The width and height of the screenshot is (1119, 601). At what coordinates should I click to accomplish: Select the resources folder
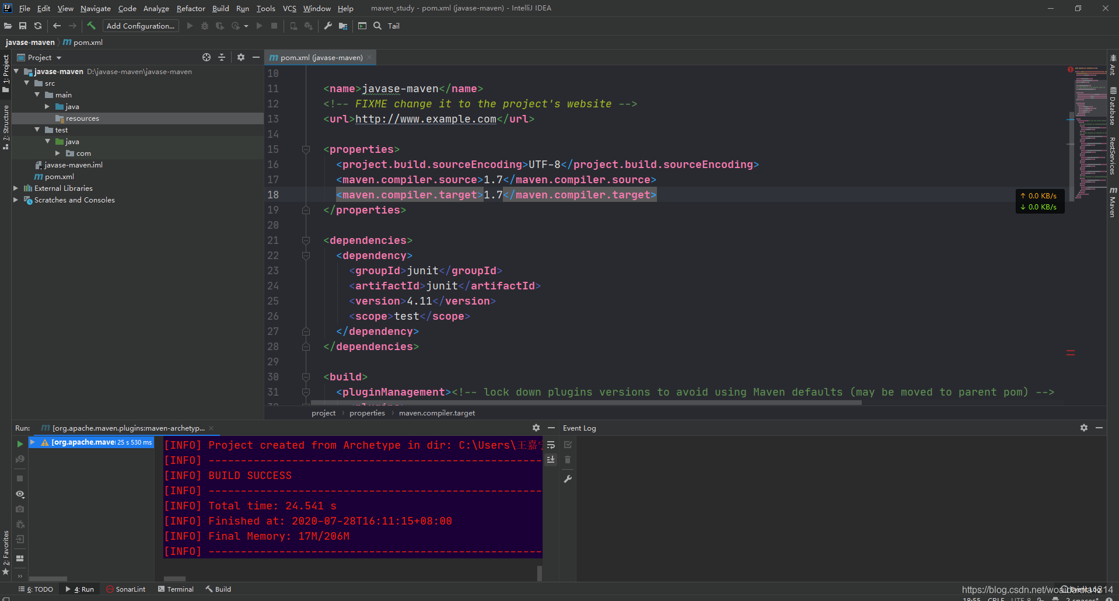138,118
